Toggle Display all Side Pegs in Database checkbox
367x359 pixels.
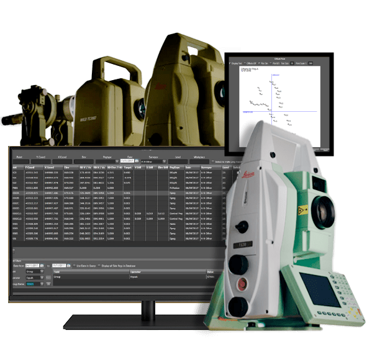point(99,266)
